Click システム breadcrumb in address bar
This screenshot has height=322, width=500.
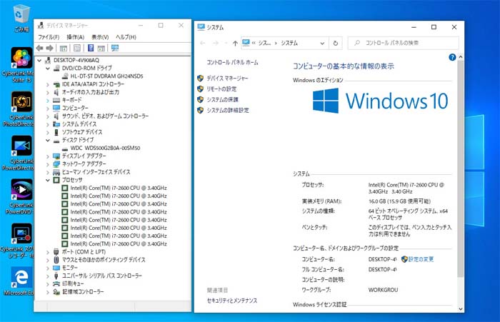click(289, 43)
